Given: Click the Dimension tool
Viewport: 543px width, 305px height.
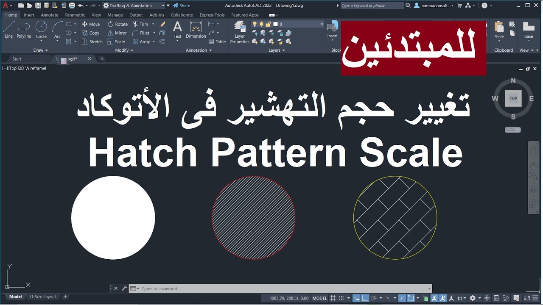Looking at the screenshot, I should pos(196,30).
